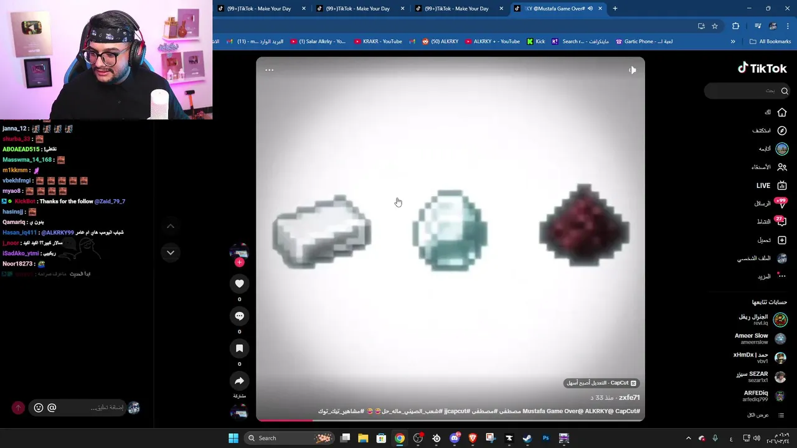
Task: Toggle video sound speaker icon
Action: [632, 70]
